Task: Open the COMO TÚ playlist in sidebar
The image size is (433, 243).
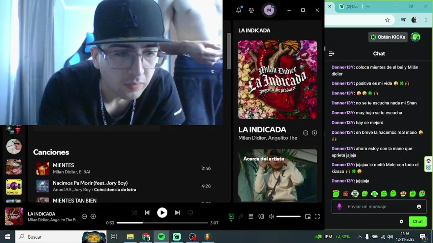Action: (x=14, y=187)
